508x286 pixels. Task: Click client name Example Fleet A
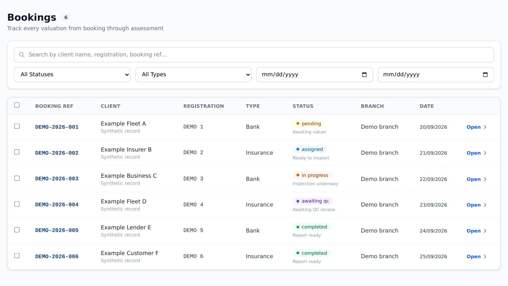(123, 124)
